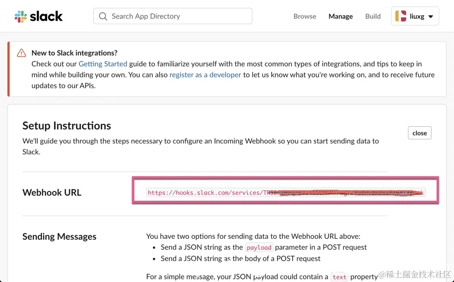Open the Browse menu item
The height and width of the screenshot is (282, 454).
305,16
